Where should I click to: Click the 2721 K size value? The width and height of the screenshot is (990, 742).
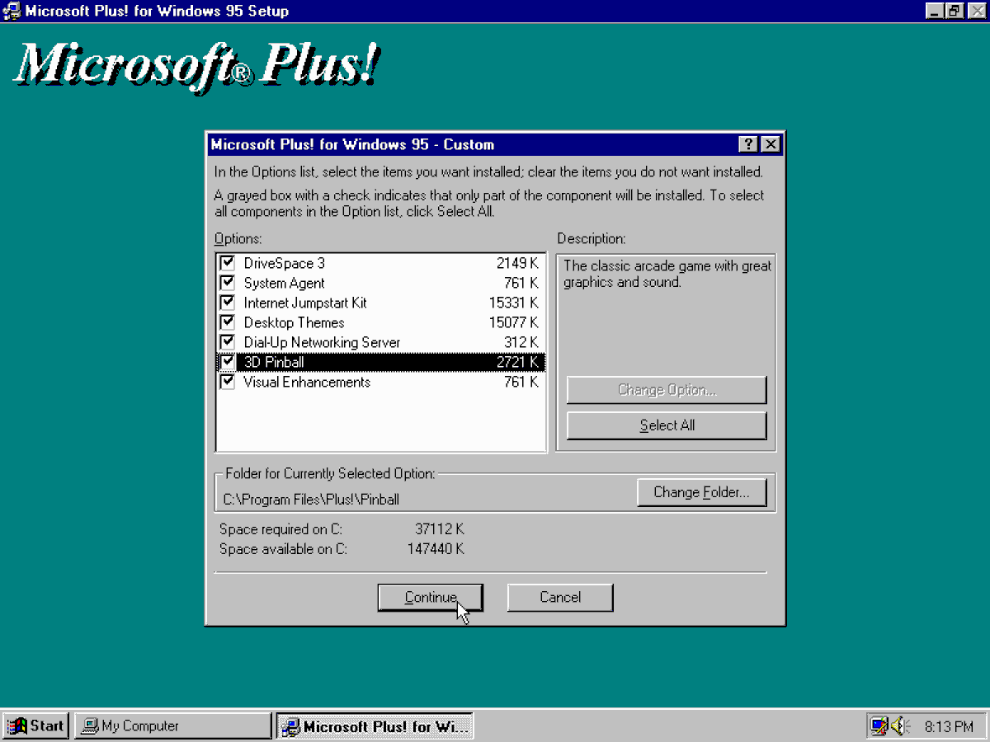517,363
